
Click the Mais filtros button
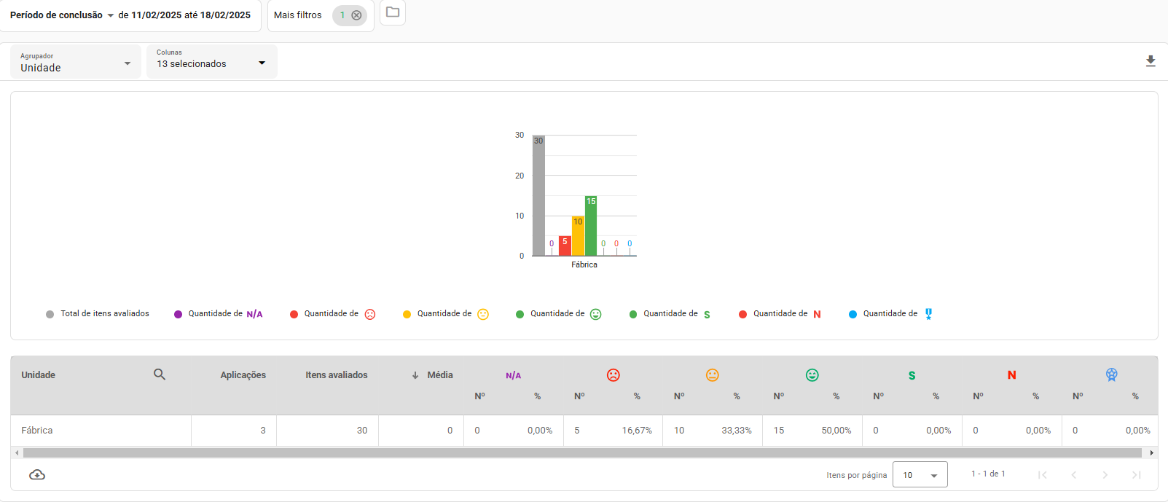point(298,15)
